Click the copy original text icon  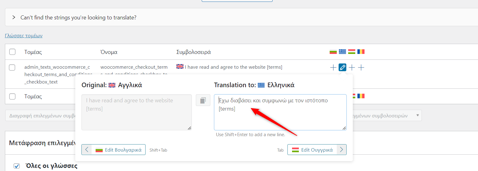coord(203,100)
